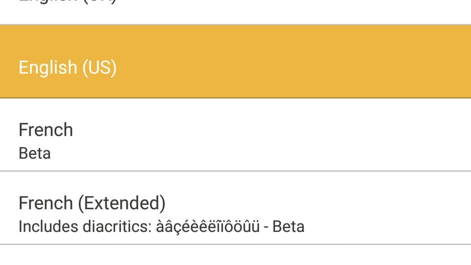Click empty space right of the Beta subtitle
Viewport: 471px width, 265px height.
251,153
